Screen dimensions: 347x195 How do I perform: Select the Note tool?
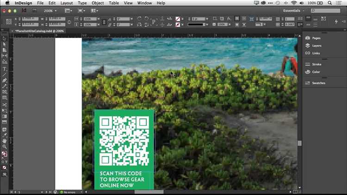[4, 130]
